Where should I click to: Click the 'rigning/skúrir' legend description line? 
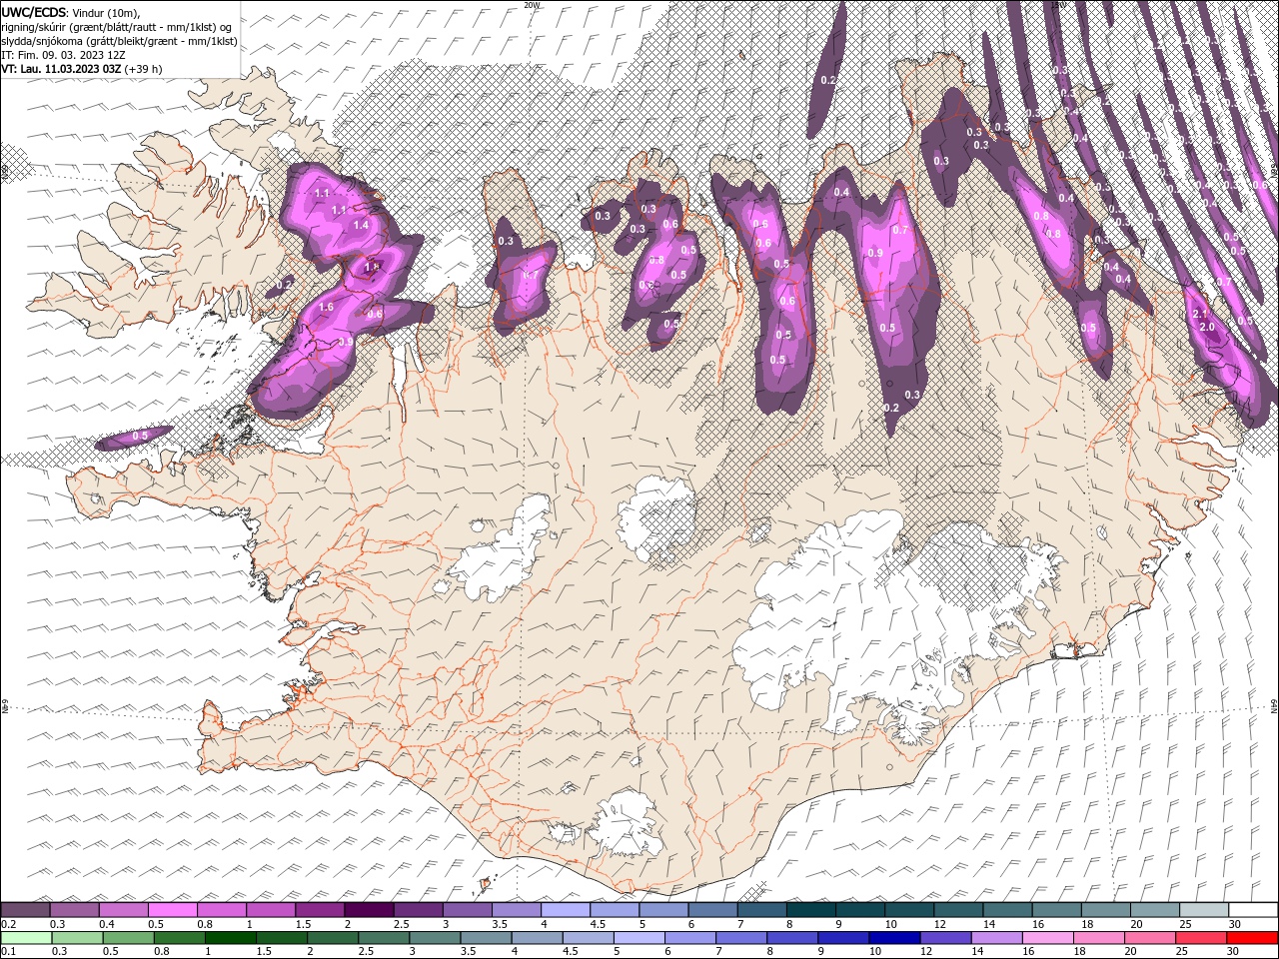coord(117,27)
